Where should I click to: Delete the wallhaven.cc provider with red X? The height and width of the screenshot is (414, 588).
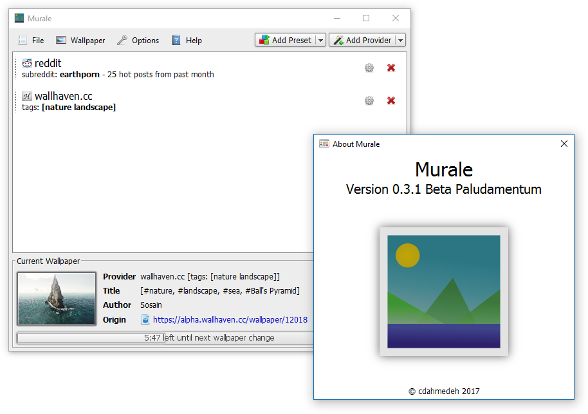[x=391, y=100]
